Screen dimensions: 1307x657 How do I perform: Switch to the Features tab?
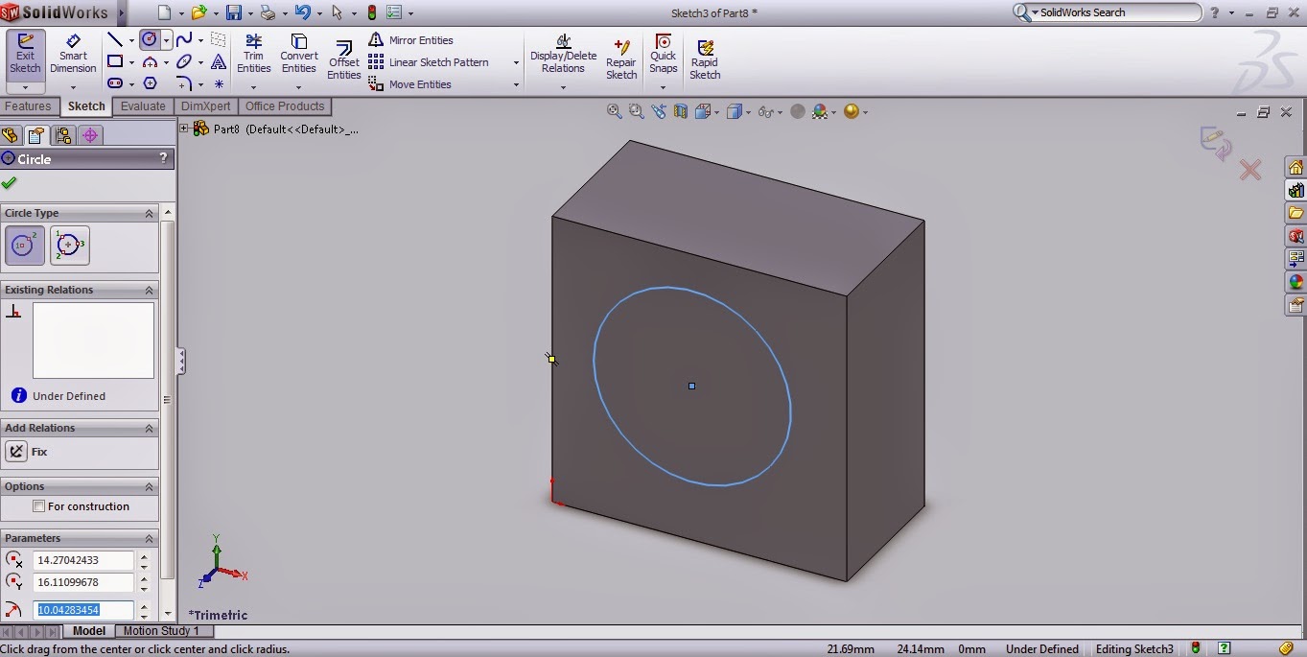click(x=28, y=106)
